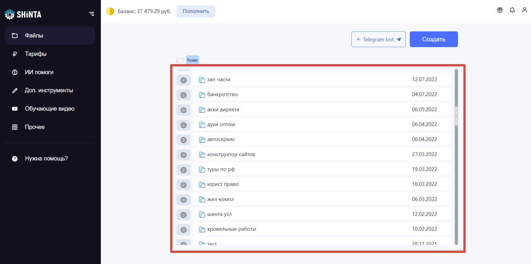The image size is (531, 264).
Task: Open settings gear for жил компл
Action: coord(184,200)
